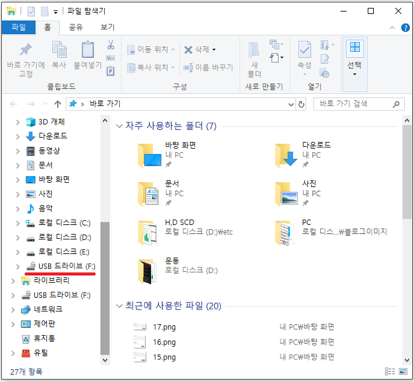Expand the 라이브러리 tree node
Screen dimensions: 414x382
[x=13, y=281]
